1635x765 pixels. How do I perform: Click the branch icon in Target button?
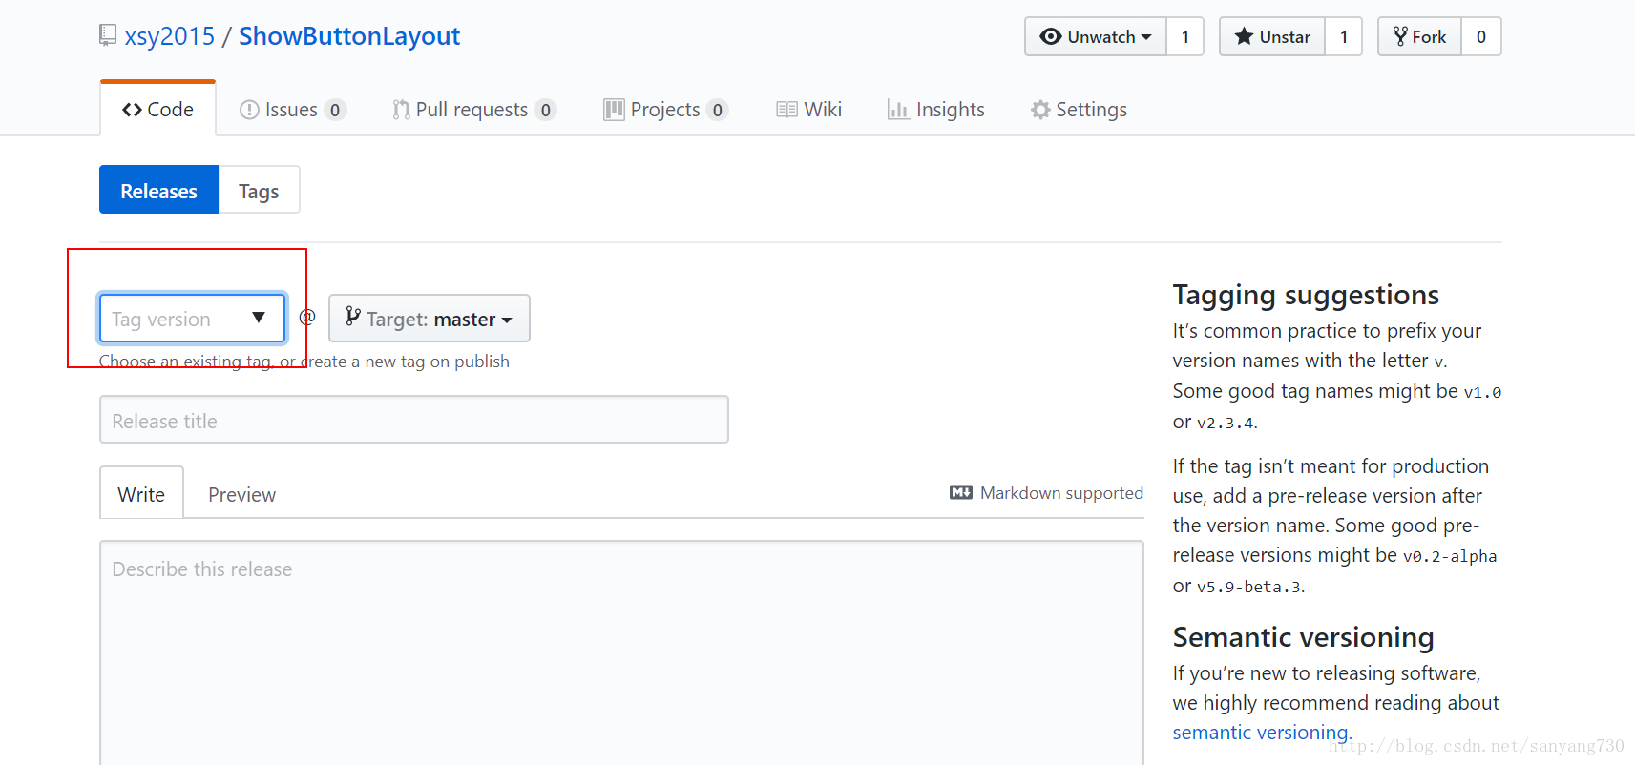352,316
